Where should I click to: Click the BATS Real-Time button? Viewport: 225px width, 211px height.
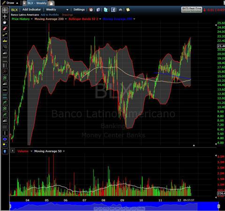(x=191, y=10)
